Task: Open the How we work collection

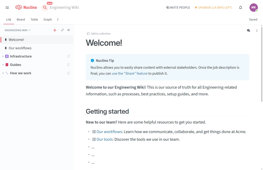Action: coord(21,73)
